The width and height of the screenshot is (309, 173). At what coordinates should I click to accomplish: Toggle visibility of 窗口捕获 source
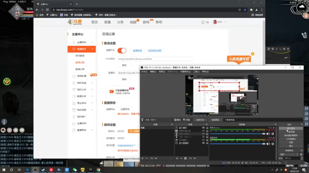click(204, 128)
